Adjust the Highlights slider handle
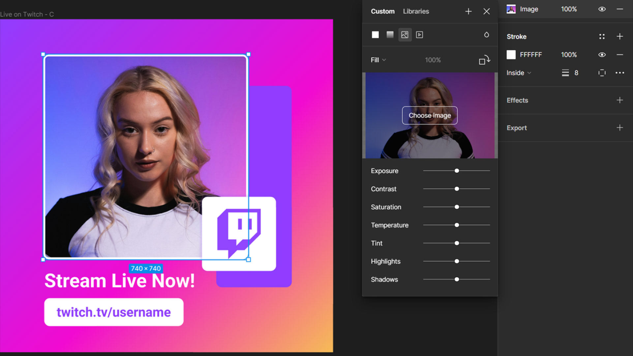The width and height of the screenshot is (633, 356). 457,261
